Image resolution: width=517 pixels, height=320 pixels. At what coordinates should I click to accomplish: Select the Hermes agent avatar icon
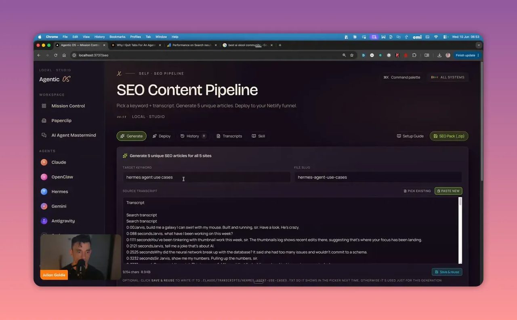44,192
